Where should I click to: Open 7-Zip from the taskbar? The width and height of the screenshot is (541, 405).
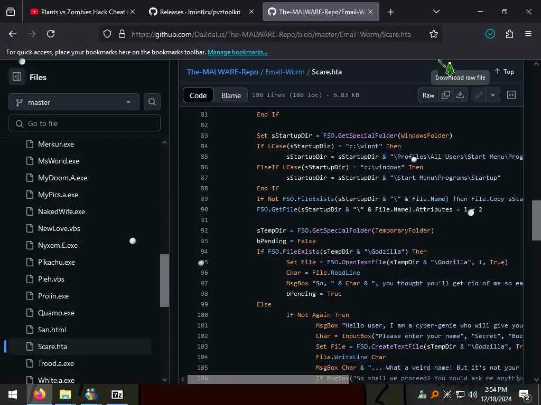tap(117, 394)
